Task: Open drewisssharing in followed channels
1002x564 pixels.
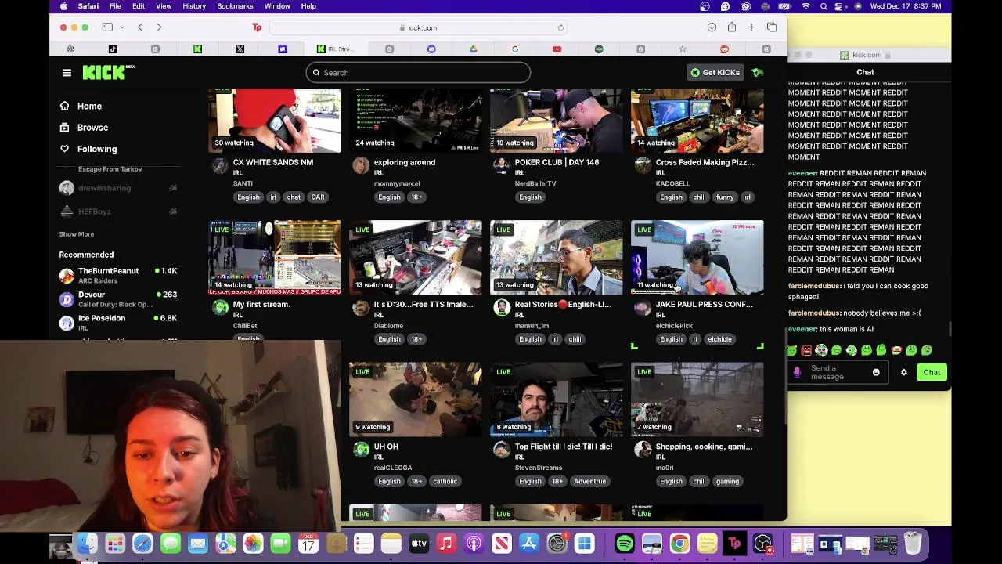Action: click(x=118, y=188)
